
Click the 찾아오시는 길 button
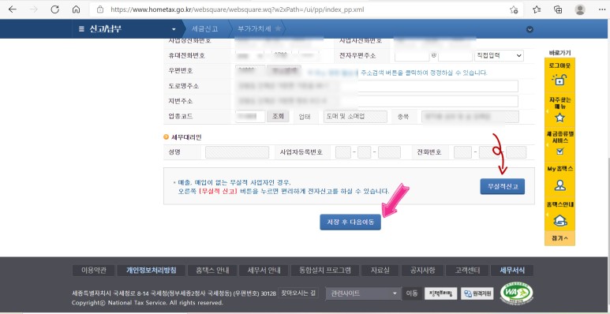298,293
